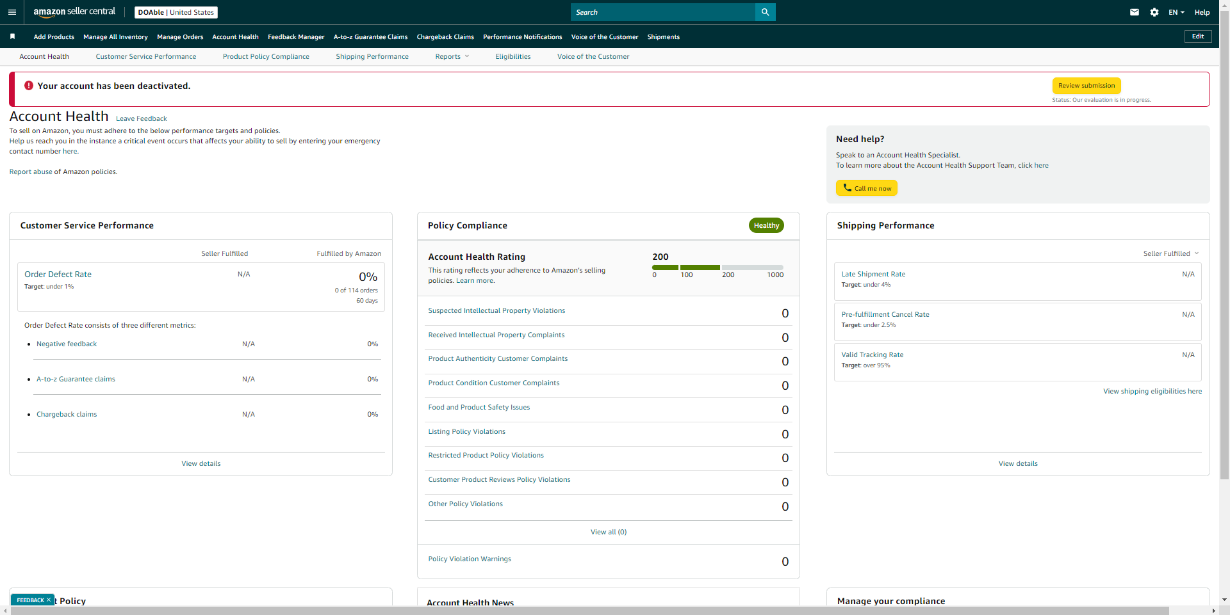The width and height of the screenshot is (1230, 615).
Task: Open the settings gear icon
Action: point(1154,12)
